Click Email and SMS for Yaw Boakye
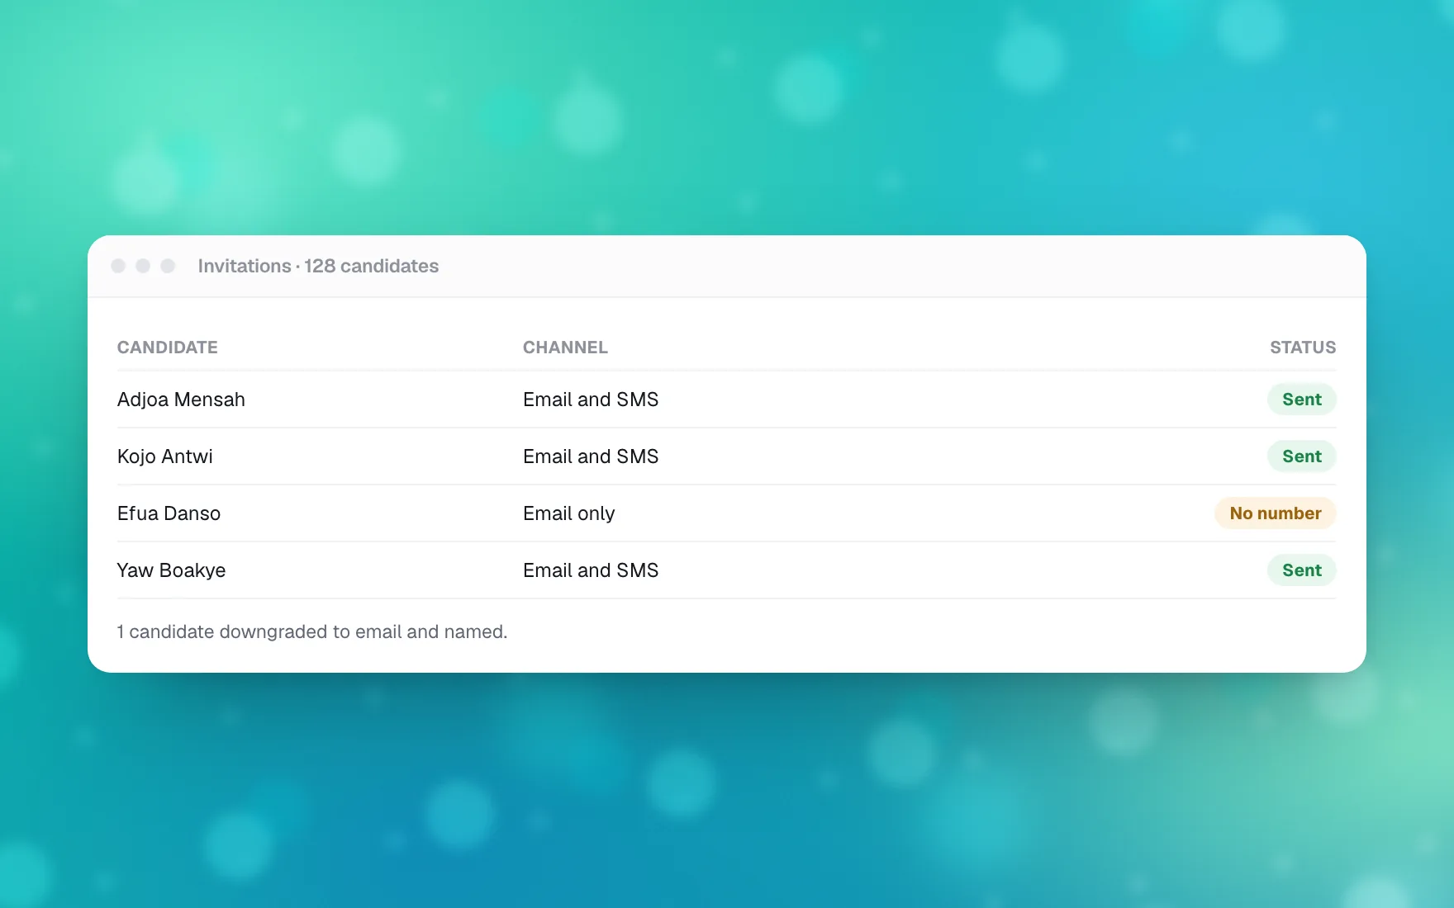Image resolution: width=1454 pixels, height=908 pixels. point(591,570)
